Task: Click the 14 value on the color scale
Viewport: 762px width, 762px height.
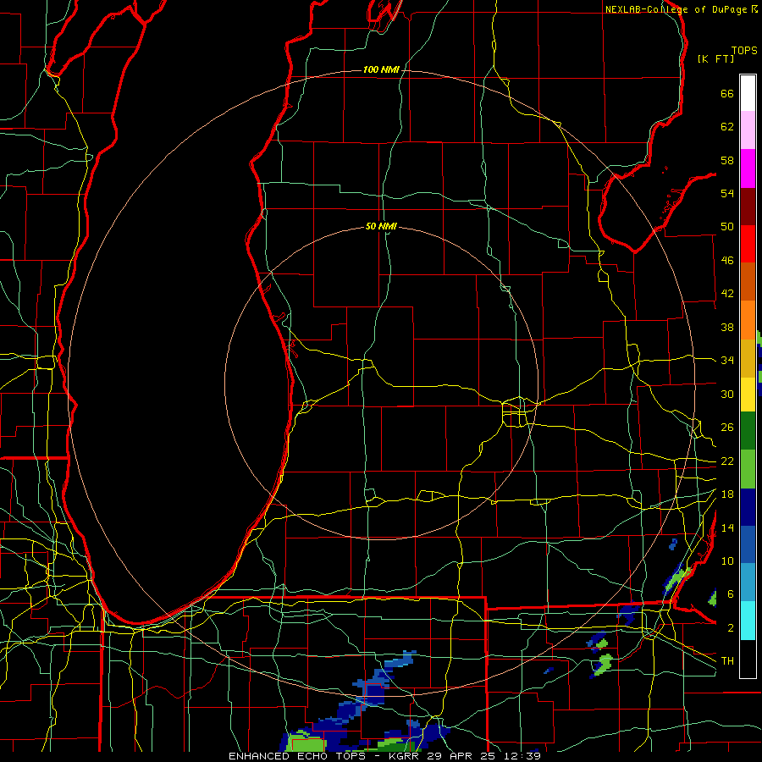Action: tap(727, 527)
